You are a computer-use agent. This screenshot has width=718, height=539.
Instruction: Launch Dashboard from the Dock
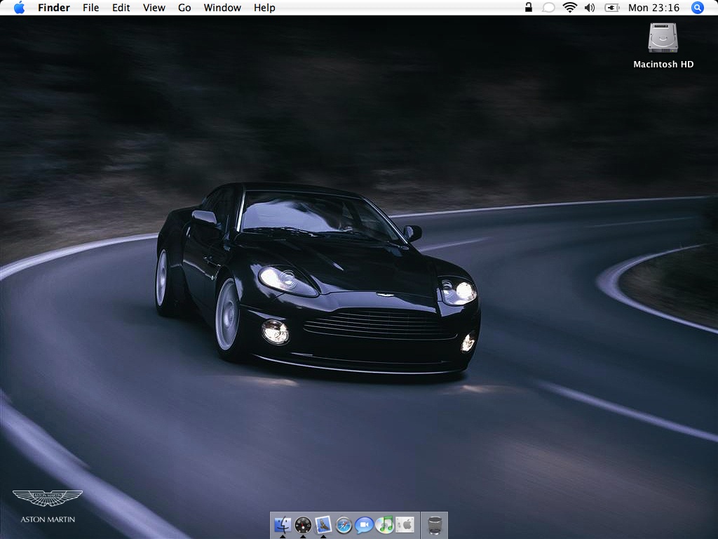[x=303, y=525]
